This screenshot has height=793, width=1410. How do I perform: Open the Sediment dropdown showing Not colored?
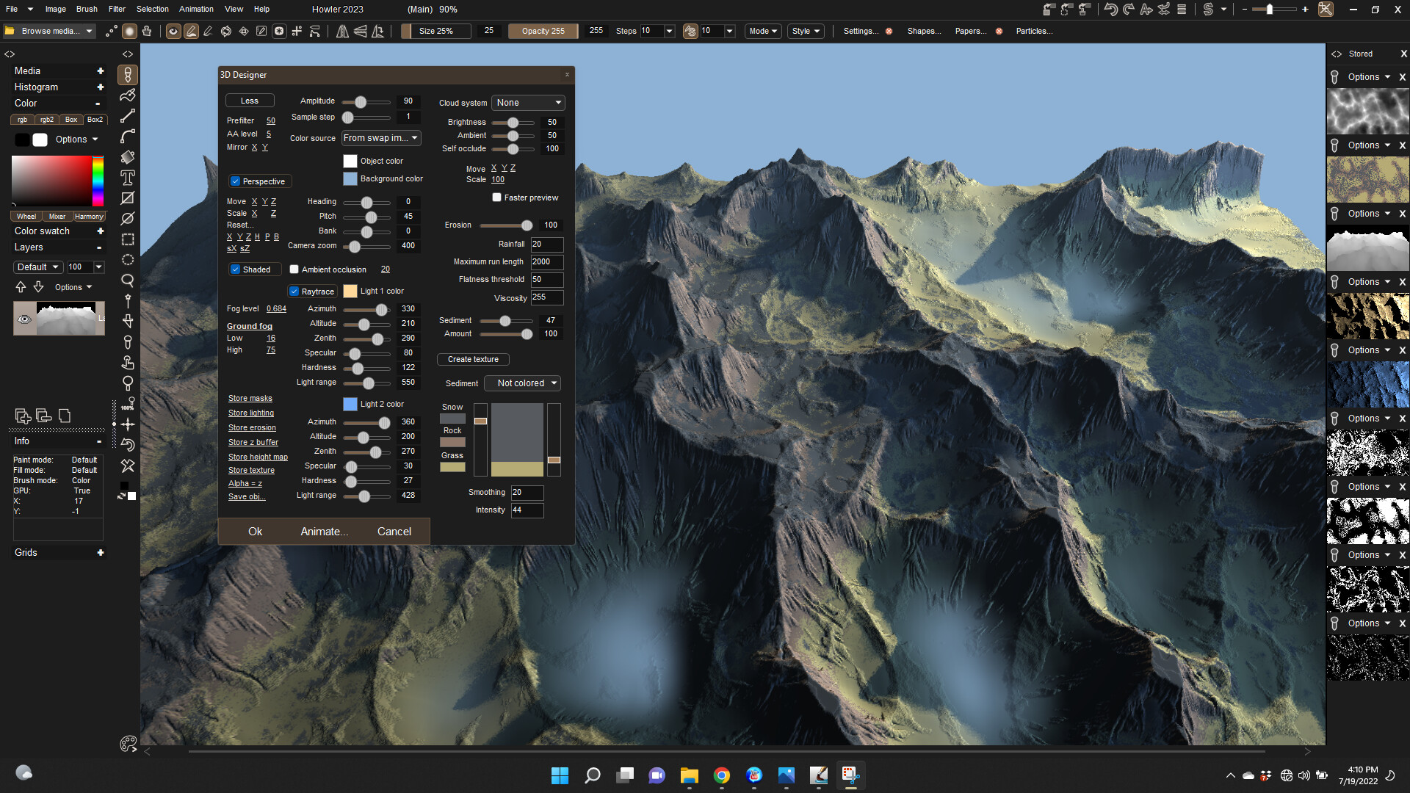[x=522, y=383]
